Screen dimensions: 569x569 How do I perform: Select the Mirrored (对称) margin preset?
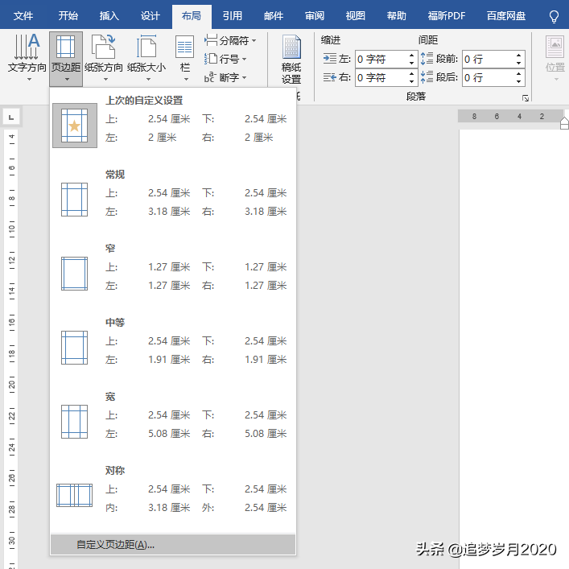[x=172, y=489]
